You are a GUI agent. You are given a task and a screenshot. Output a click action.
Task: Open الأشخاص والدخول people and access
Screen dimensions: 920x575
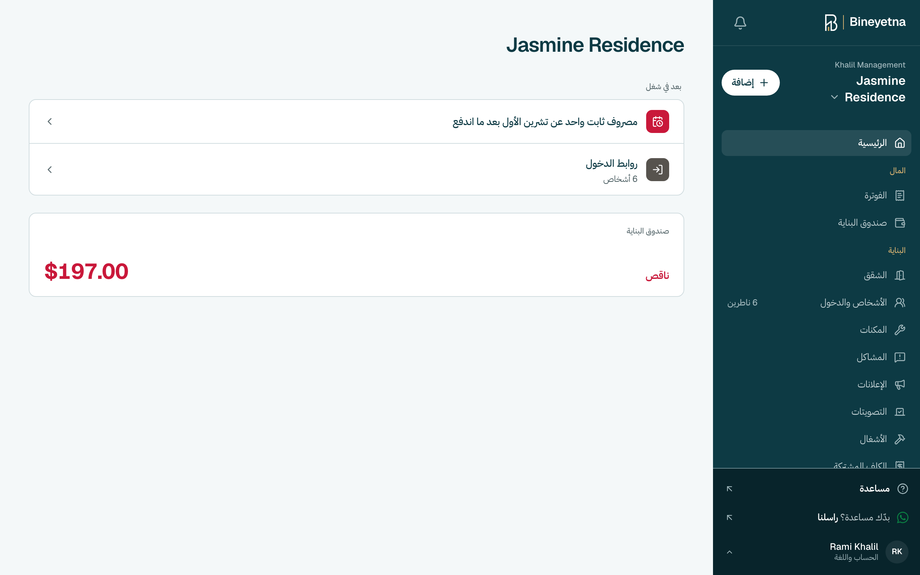click(x=816, y=303)
